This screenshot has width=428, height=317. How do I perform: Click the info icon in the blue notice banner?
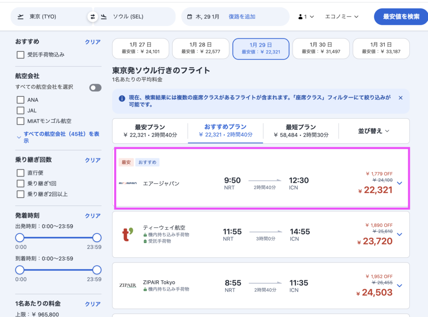[122, 97]
